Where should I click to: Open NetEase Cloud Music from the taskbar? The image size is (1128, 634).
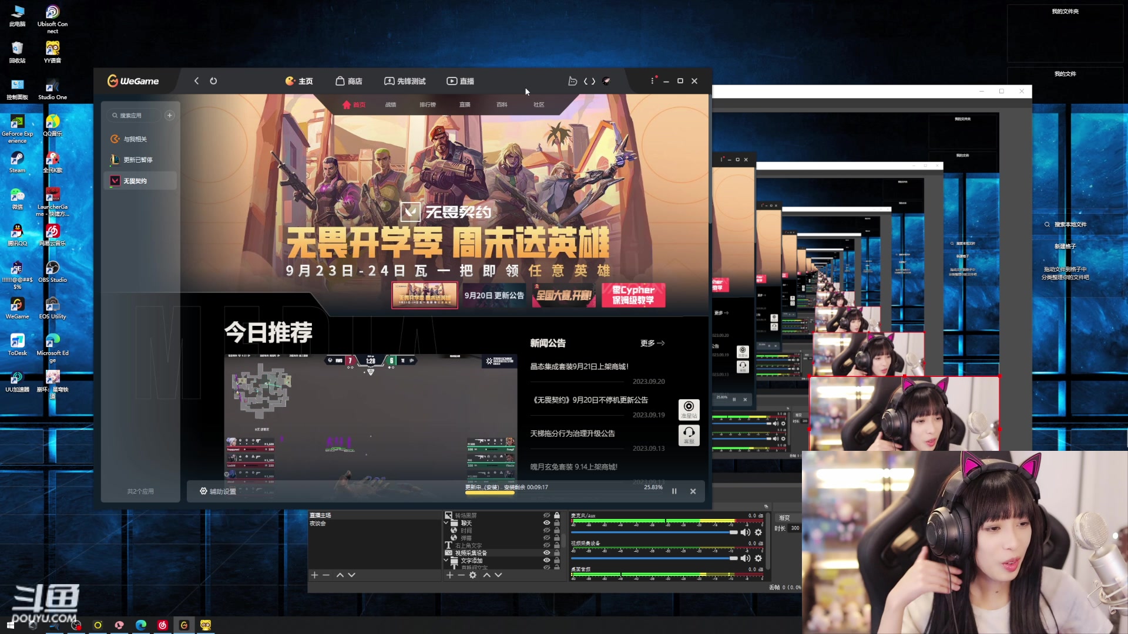pos(163,625)
